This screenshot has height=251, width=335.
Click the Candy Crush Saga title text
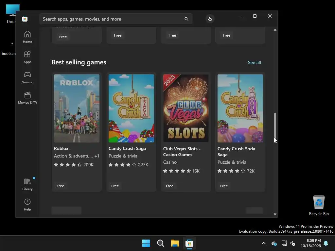pyautogui.click(x=127, y=148)
